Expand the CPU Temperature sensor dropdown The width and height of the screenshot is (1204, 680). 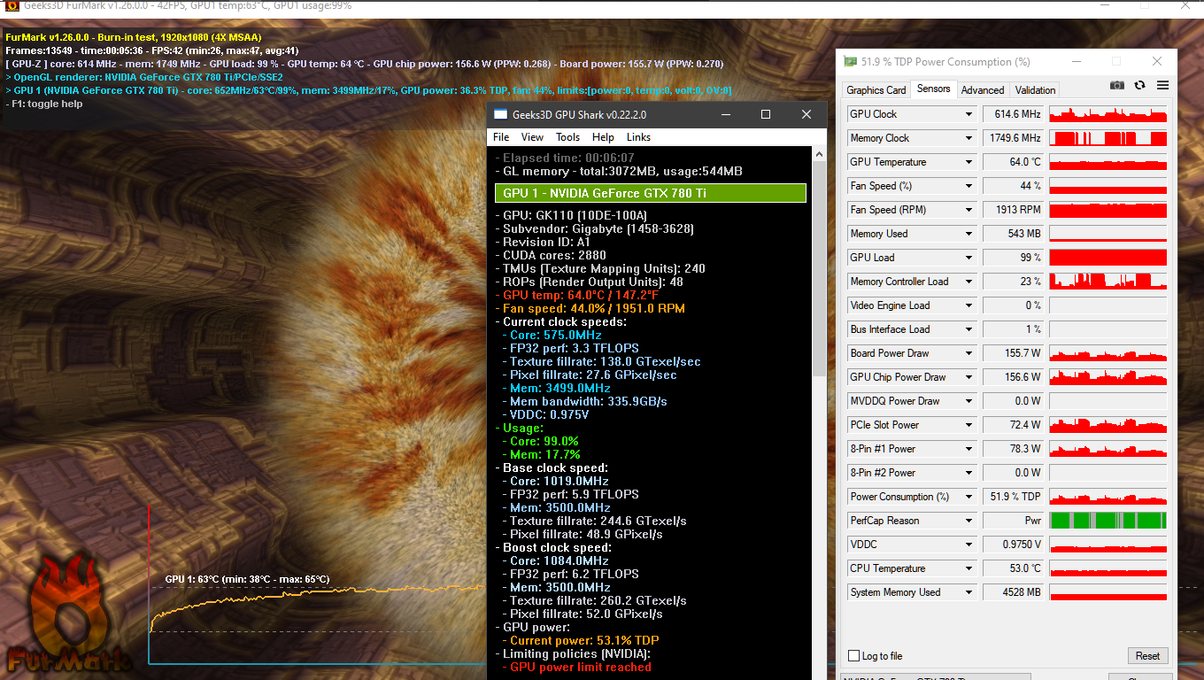pos(969,568)
